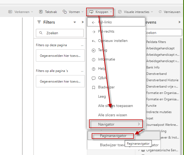Open options for Filters op deze pagina
Image resolution: width=184 pixels, height=155 pixels.
[x=82, y=45]
